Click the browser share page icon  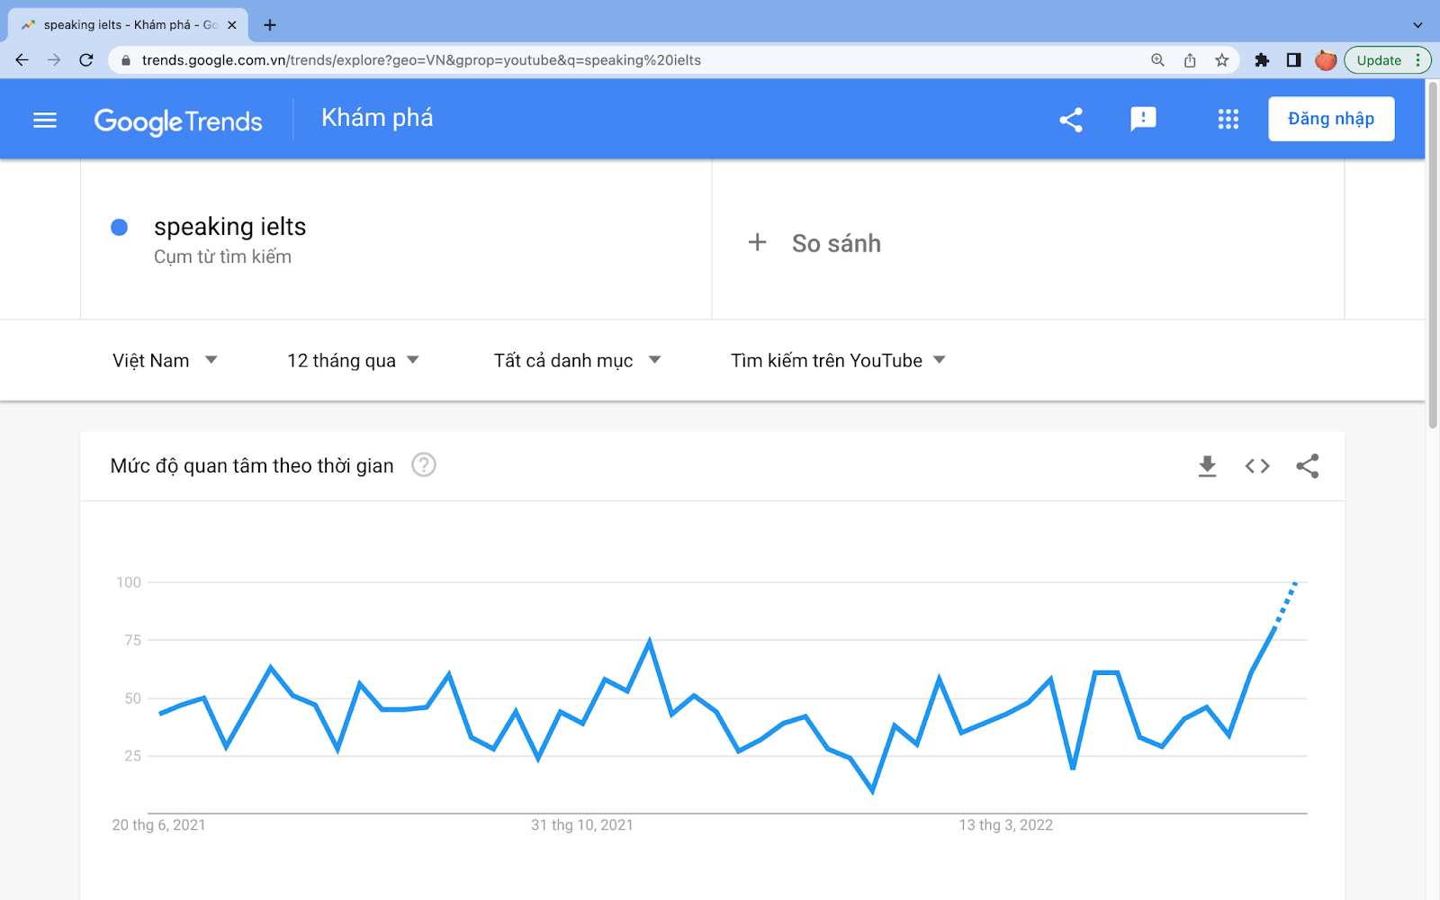pos(1190,60)
